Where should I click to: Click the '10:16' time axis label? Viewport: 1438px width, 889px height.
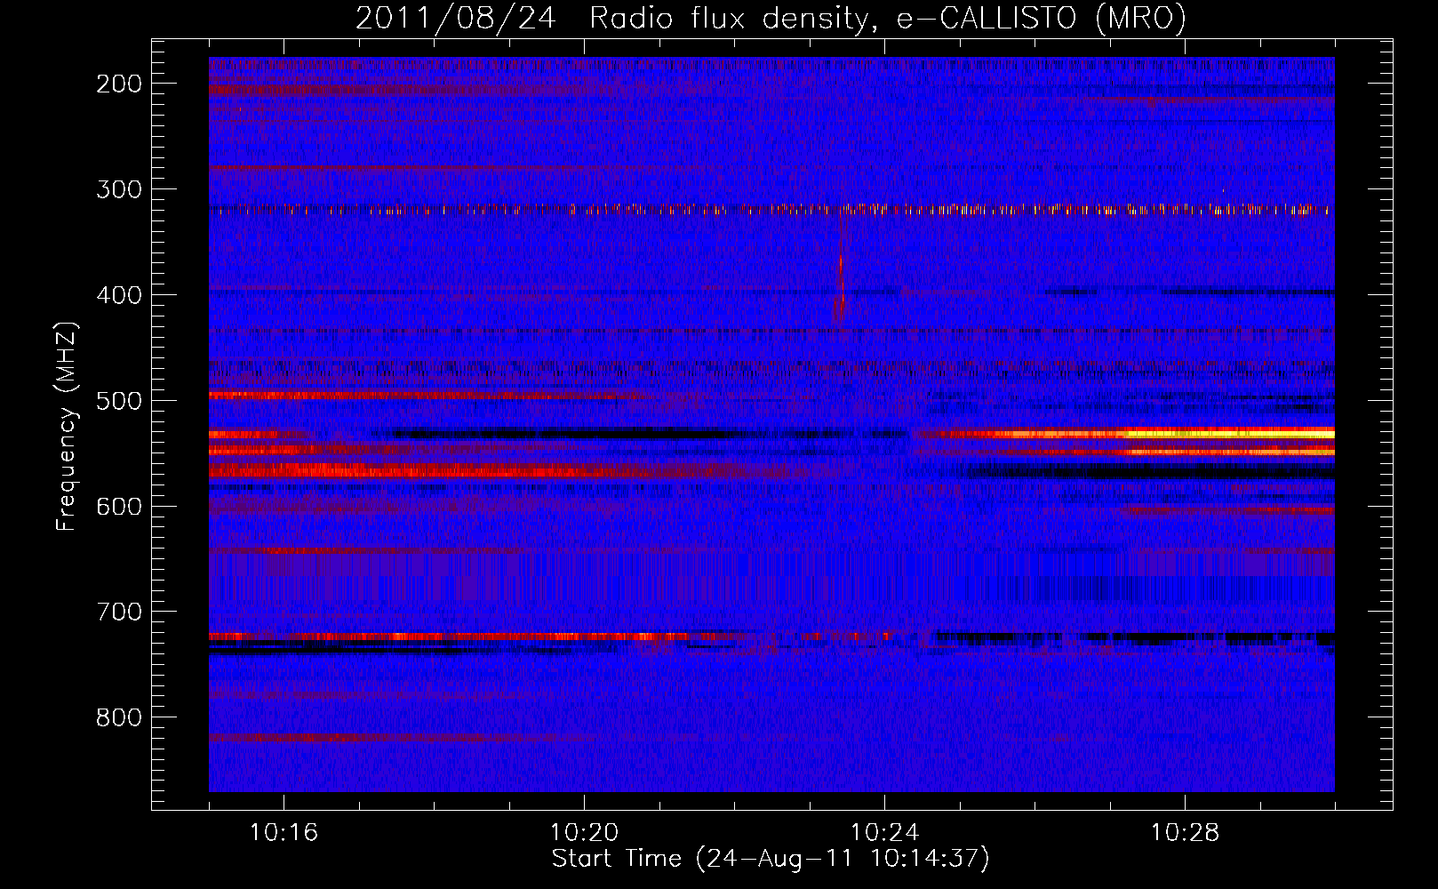(284, 833)
